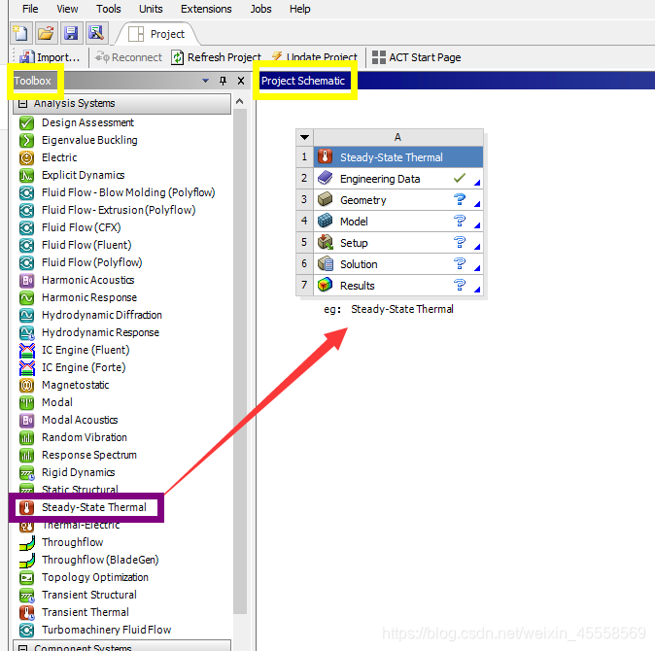Open ACT Start Page
The image size is (655, 651).
416,57
